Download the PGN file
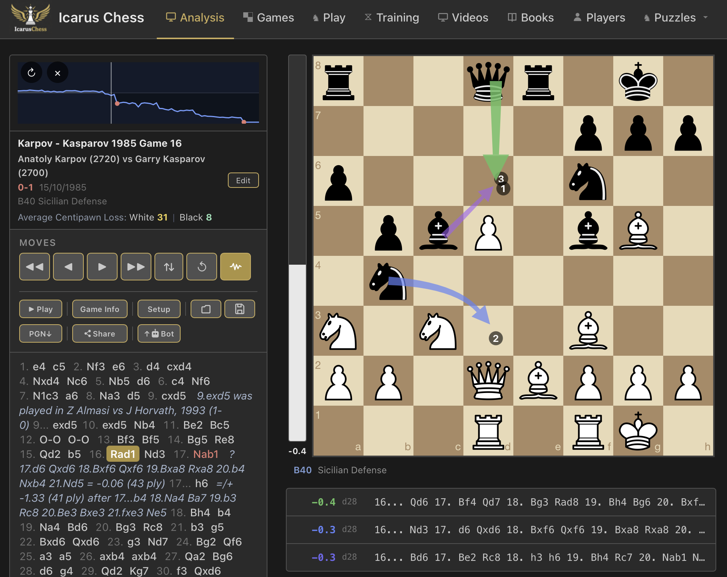Image resolution: width=727 pixels, height=577 pixels. [x=40, y=333]
